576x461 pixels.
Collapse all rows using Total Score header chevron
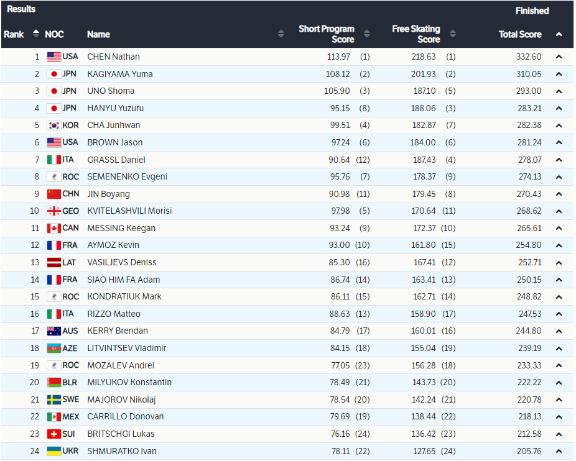coord(559,34)
